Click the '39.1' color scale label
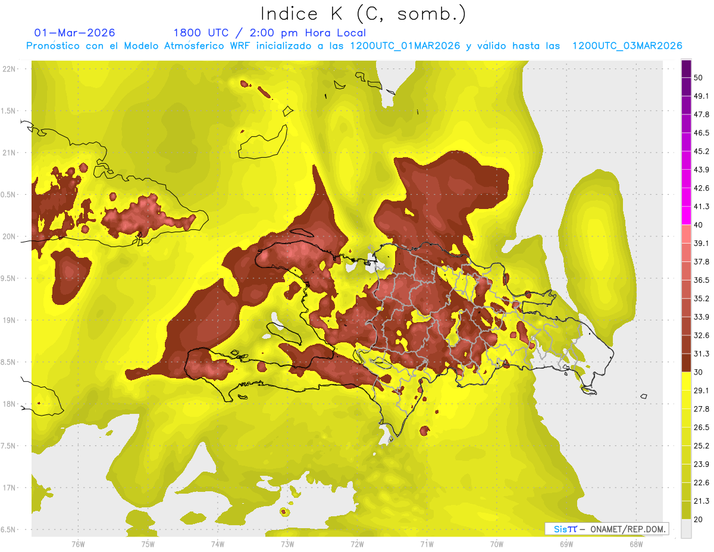 701,243
